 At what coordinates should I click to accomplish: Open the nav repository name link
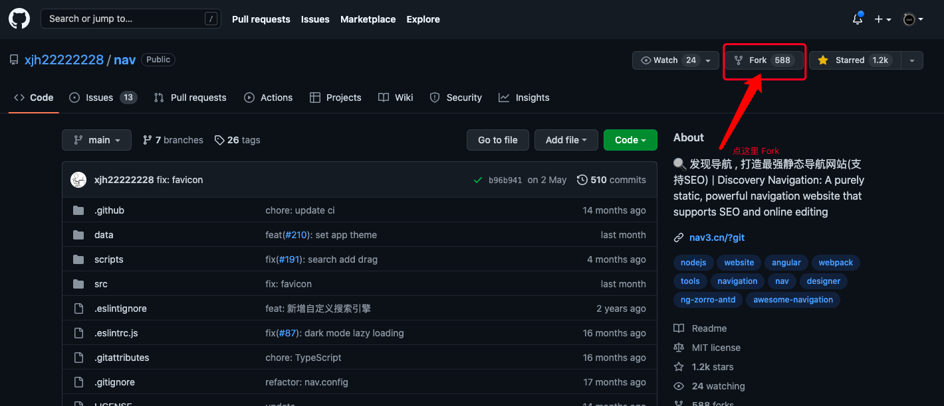tap(125, 60)
